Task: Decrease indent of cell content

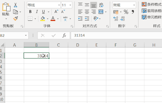Action: pyautogui.click(x=80, y=19)
